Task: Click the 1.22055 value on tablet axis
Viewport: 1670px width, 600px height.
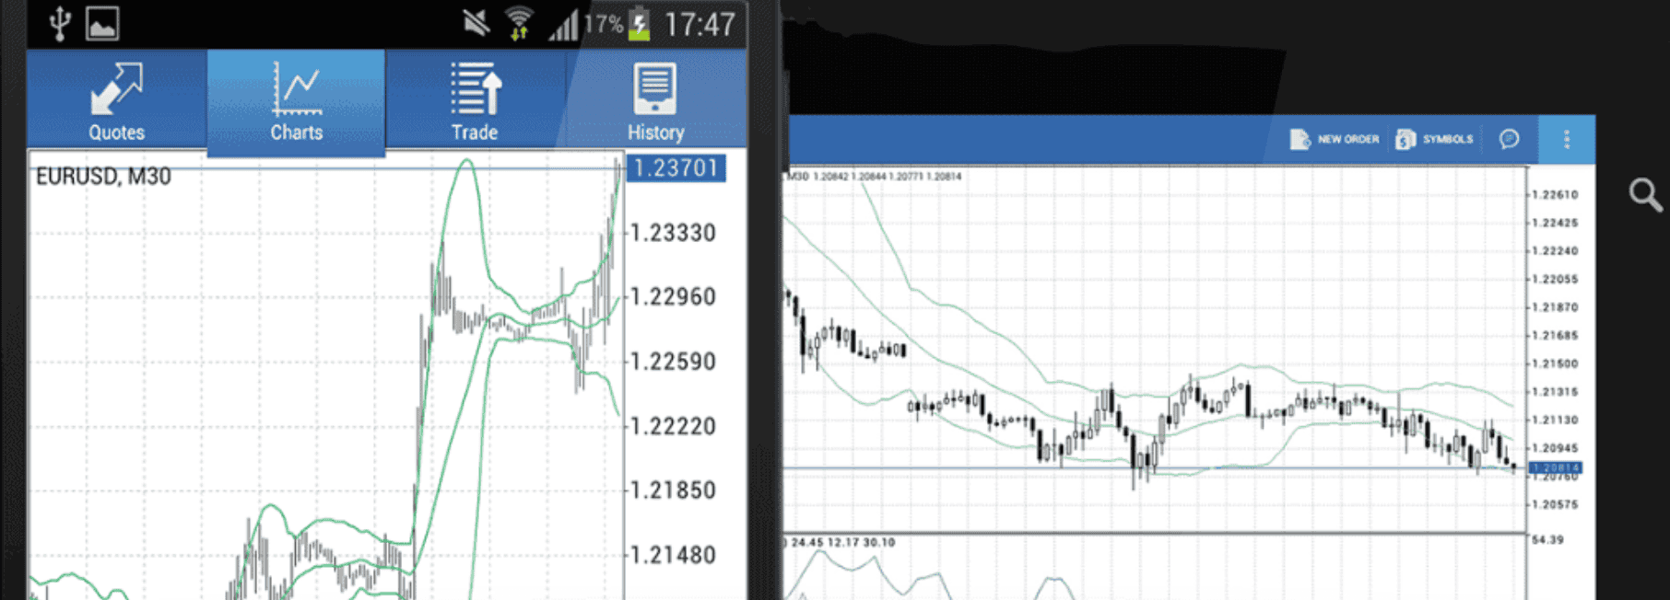Action: (1555, 280)
